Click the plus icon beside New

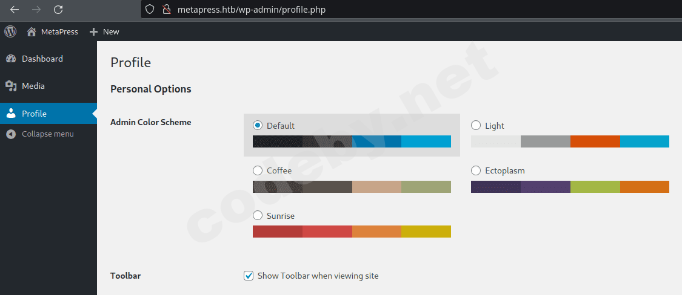coord(93,31)
